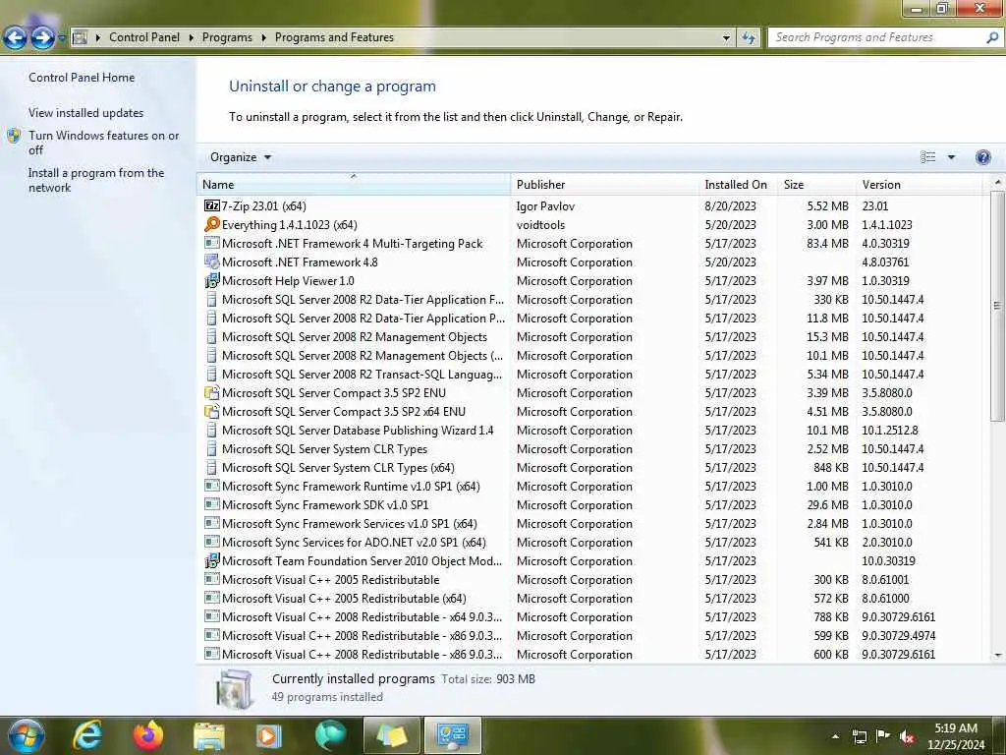Click the Back navigation arrow
Screen dimensions: 1006x755
point(16,38)
